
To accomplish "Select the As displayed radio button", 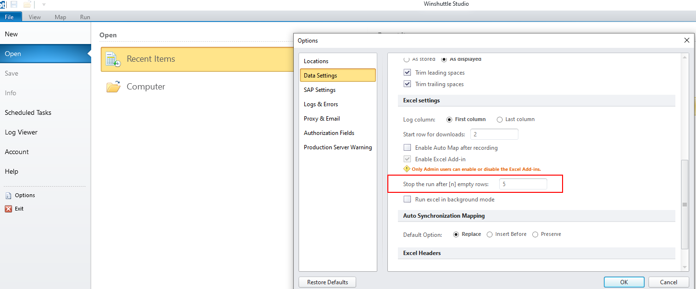I will point(444,59).
